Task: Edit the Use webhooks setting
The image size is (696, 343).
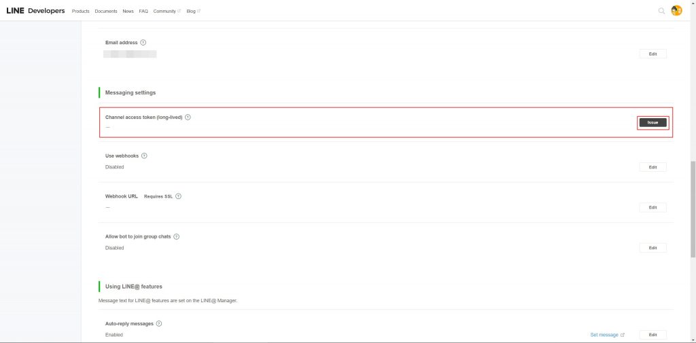Action: coord(652,167)
